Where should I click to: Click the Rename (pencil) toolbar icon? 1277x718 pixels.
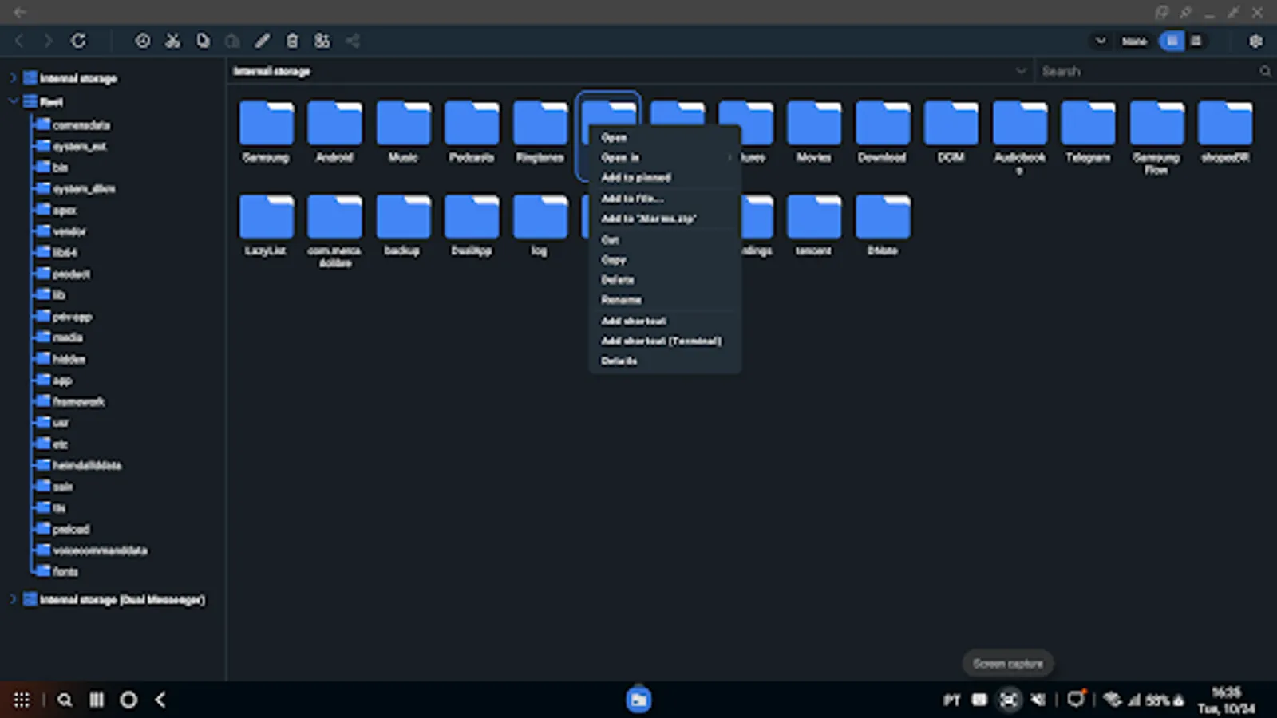click(262, 41)
